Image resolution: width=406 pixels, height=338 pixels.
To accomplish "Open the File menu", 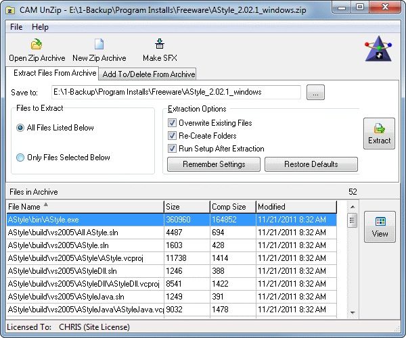I will pyautogui.click(x=16, y=27).
